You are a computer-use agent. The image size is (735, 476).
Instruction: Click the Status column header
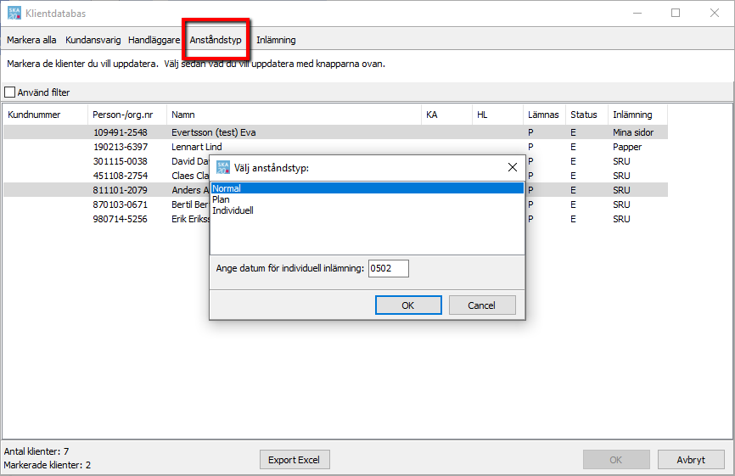pyautogui.click(x=586, y=115)
